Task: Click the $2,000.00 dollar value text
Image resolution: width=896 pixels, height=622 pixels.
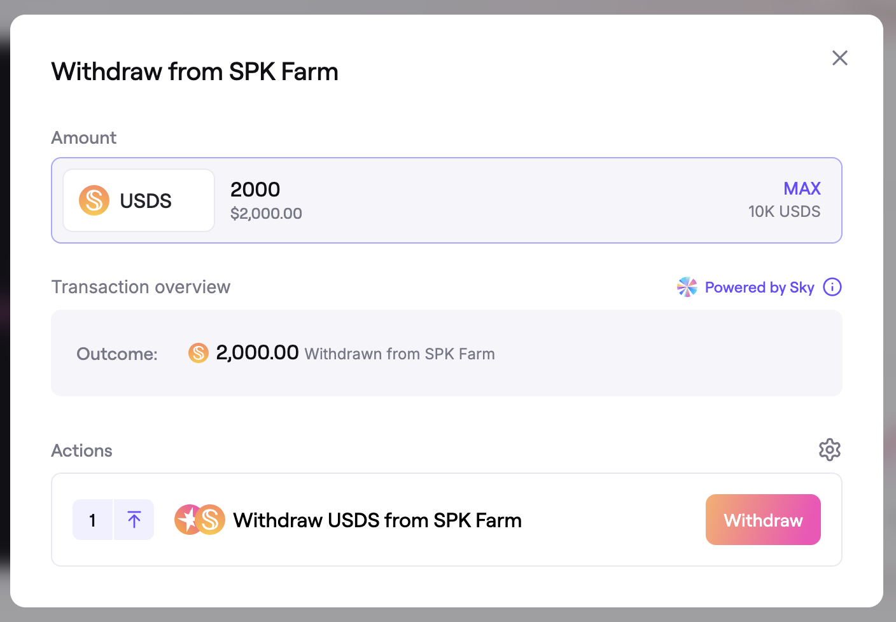Action: click(x=266, y=214)
